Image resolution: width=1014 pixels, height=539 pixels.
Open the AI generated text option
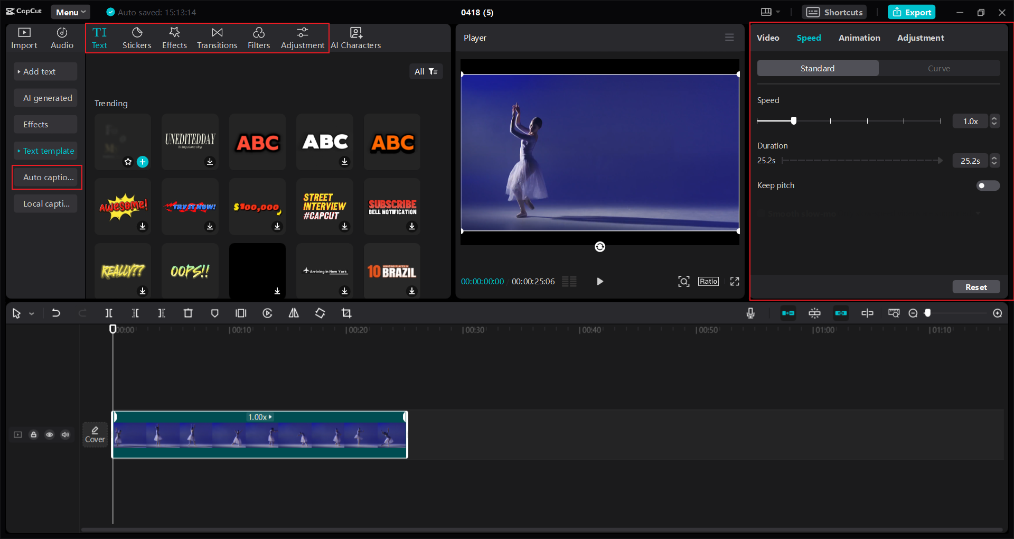(45, 98)
